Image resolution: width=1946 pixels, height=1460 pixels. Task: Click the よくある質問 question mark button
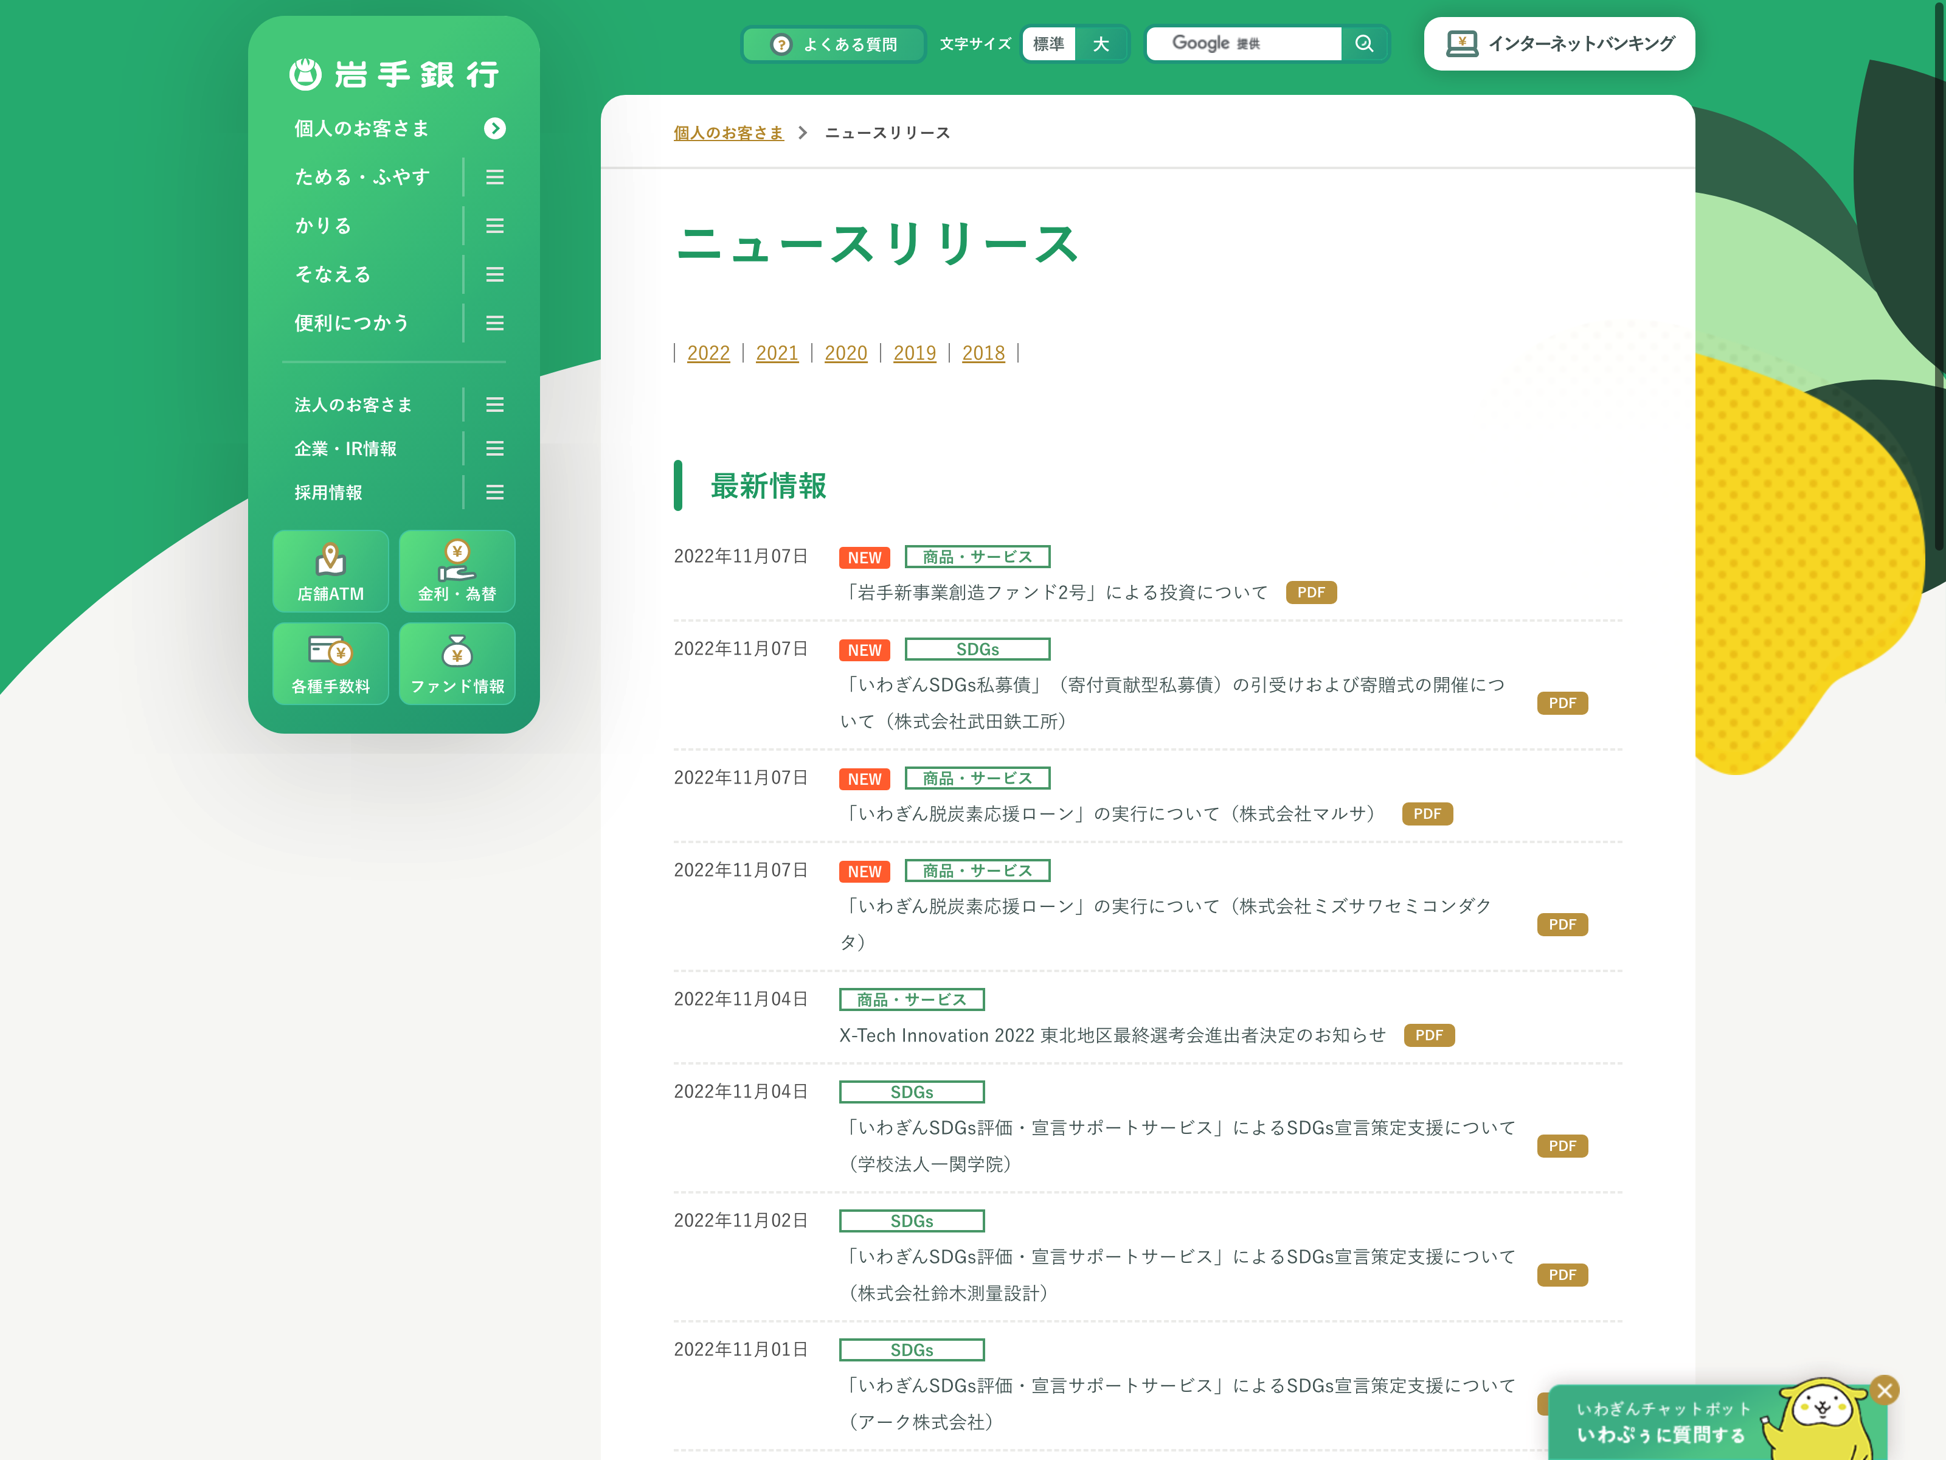tap(833, 44)
